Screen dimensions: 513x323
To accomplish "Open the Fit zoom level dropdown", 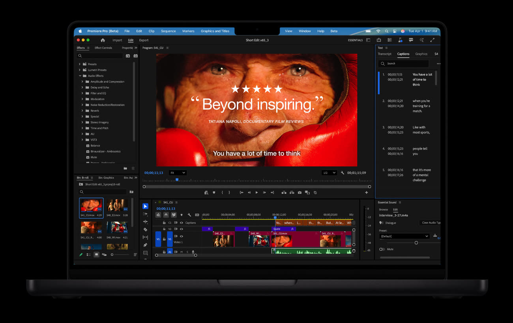I will click(178, 173).
